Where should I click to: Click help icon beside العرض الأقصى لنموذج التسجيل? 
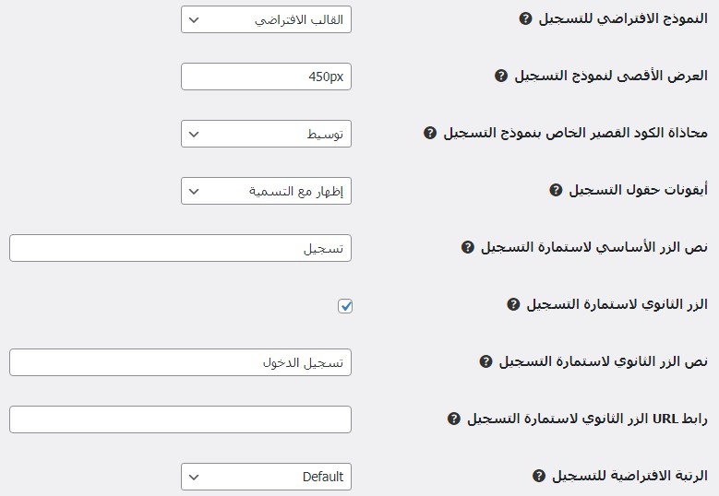click(x=501, y=77)
